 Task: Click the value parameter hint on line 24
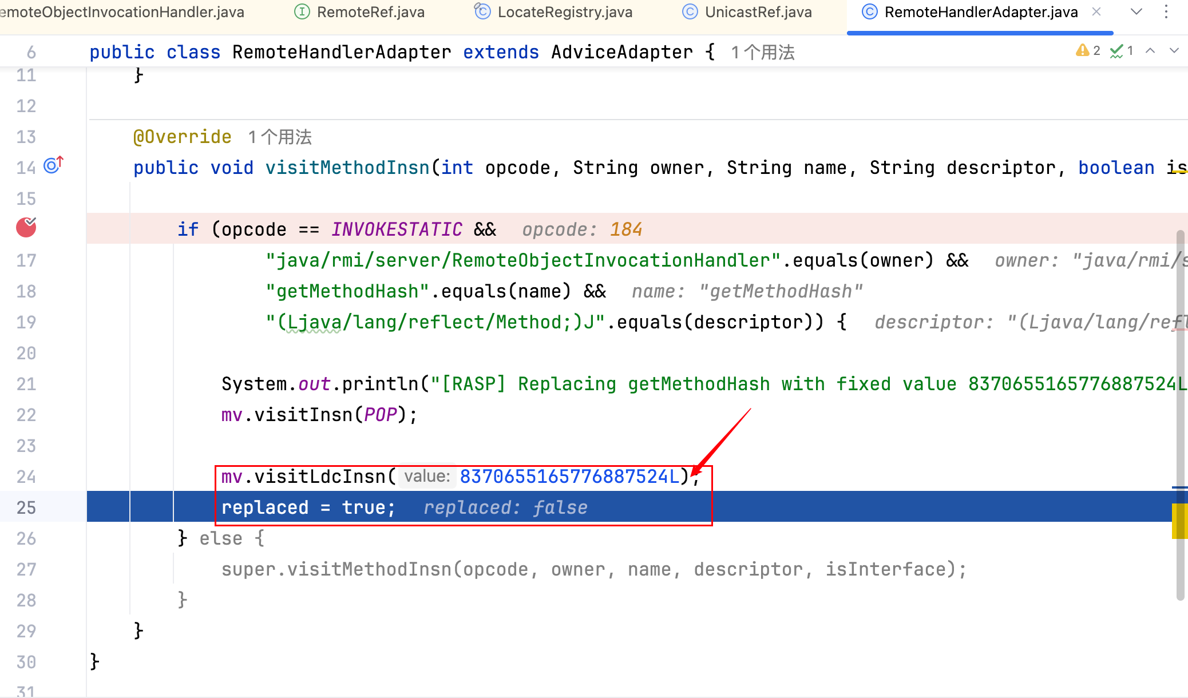point(427,476)
